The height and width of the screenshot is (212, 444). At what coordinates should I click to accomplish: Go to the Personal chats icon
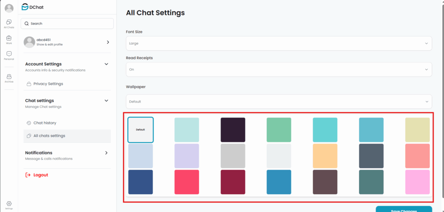click(9, 55)
